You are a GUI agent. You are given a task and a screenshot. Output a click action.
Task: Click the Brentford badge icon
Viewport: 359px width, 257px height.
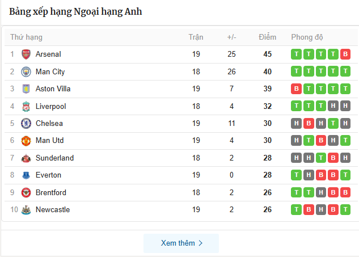point(26,193)
